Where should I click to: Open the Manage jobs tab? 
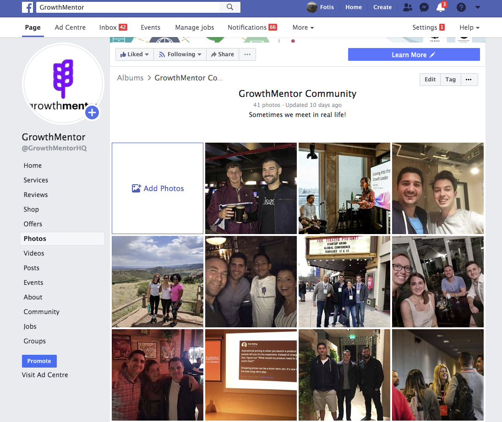(194, 27)
